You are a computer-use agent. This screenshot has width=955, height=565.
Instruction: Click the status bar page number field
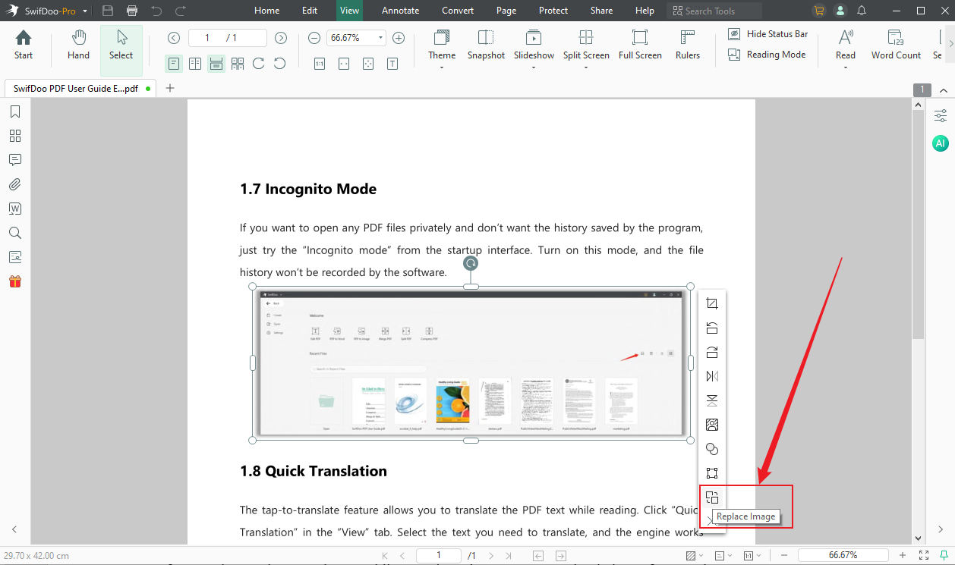point(439,555)
